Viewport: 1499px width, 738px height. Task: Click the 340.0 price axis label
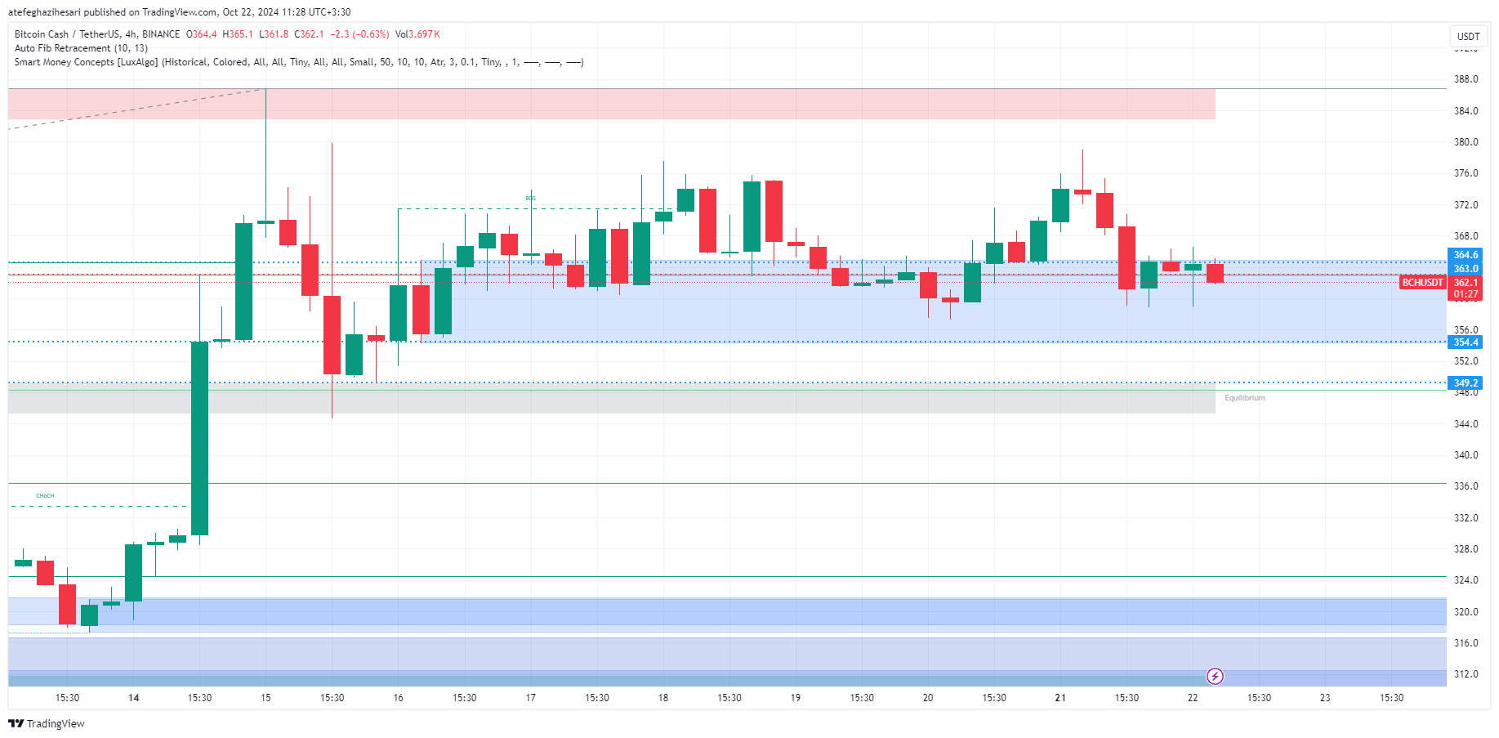point(1466,455)
